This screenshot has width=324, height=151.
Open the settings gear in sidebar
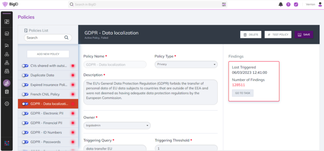tap(7, 104)
